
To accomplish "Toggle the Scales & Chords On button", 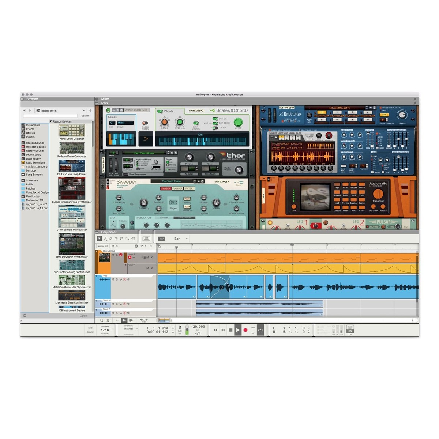I will point(108,110).
